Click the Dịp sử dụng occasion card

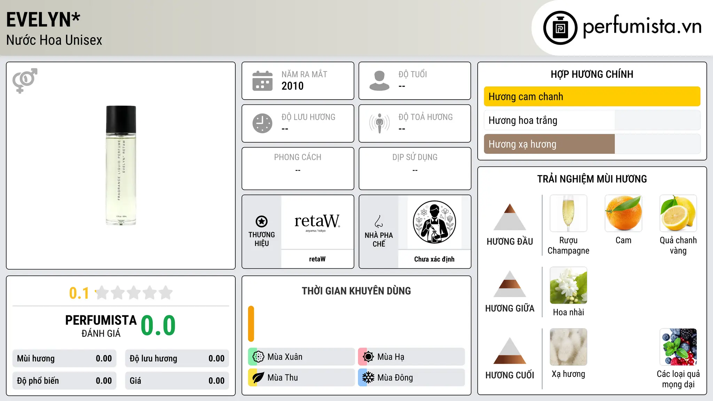(x=415, y=168)
